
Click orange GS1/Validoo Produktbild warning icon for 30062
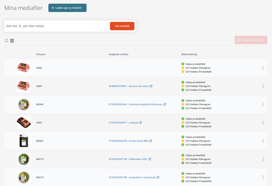coord(183,72)
